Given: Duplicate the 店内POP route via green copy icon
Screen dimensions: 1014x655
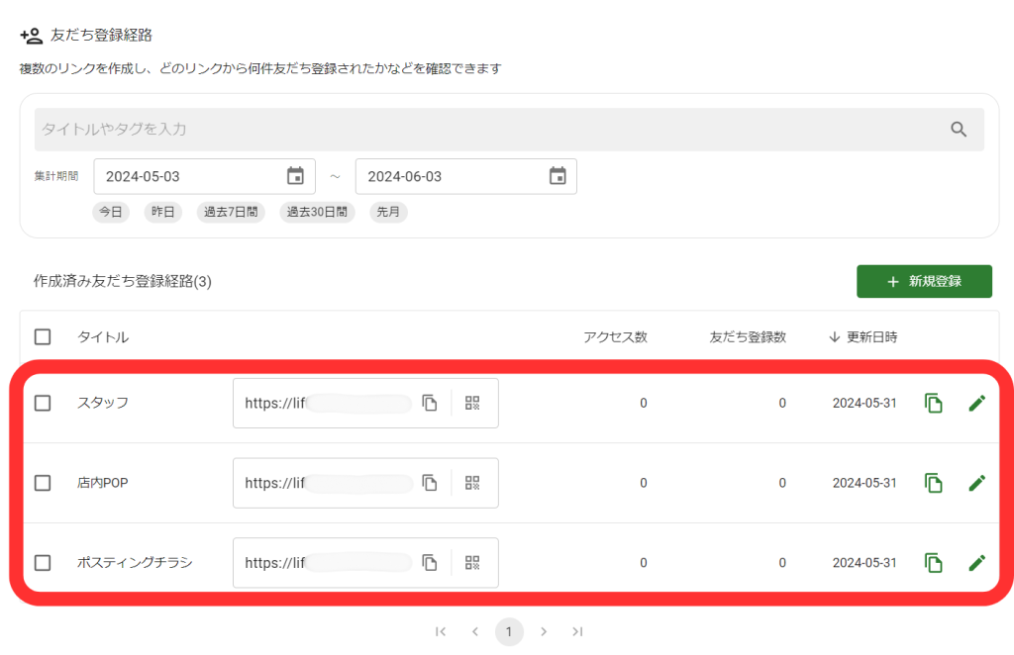Looking at the screenshot, I should pyautogui.click(x=933, y=483).
